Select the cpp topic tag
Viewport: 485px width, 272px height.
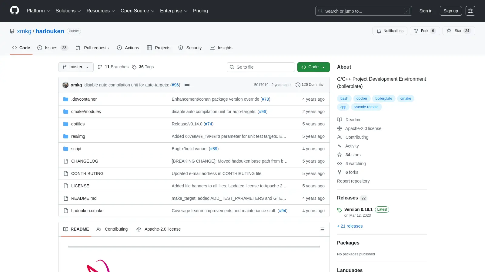coord(343,107)
